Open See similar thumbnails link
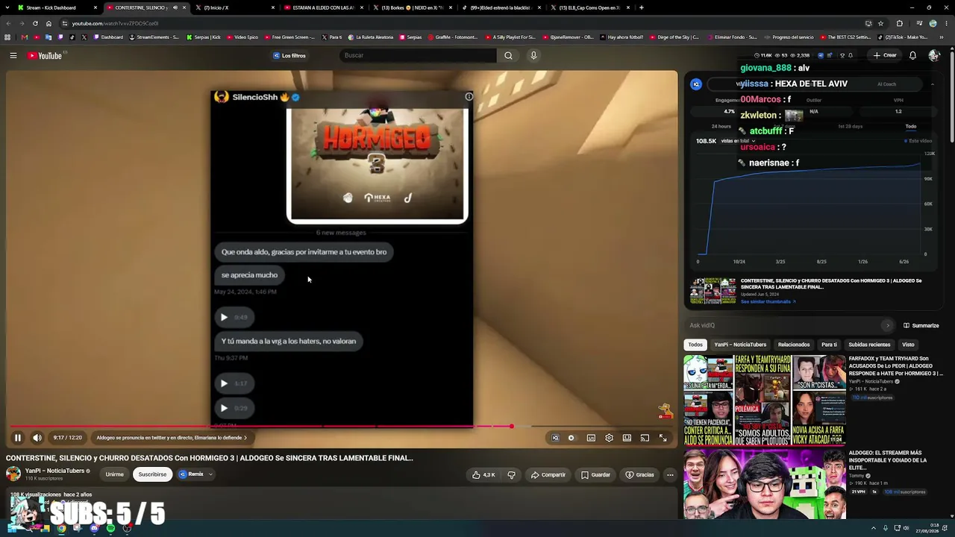The image size is (955, 537). pyautogui.click(x=768, y=301)
